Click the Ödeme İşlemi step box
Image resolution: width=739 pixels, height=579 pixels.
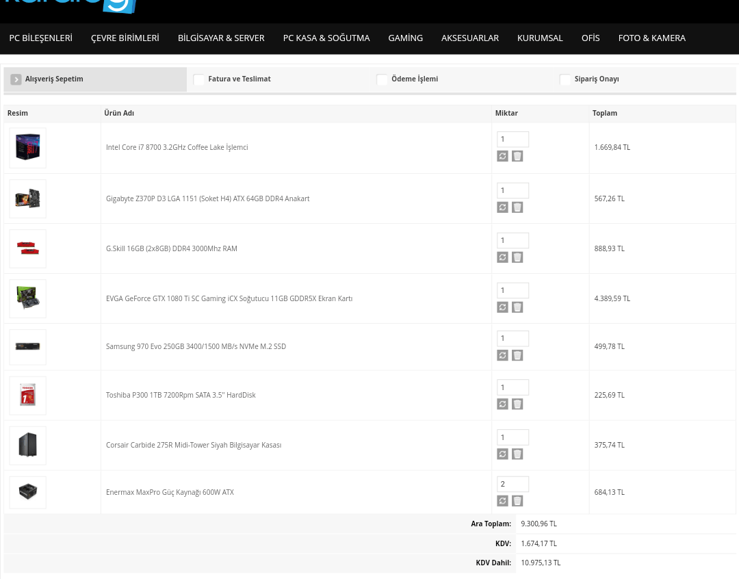point(382,79)
